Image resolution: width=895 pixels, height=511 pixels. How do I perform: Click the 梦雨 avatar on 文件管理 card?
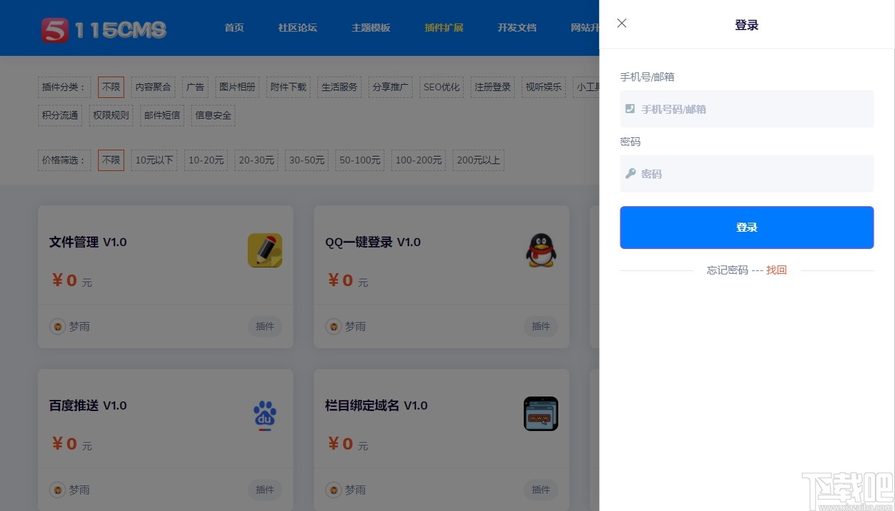57,326
